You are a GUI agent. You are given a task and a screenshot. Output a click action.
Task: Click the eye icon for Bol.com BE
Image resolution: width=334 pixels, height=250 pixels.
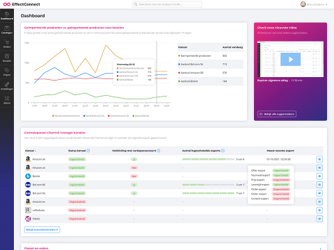pyautogui.click(x=319, y=185)
